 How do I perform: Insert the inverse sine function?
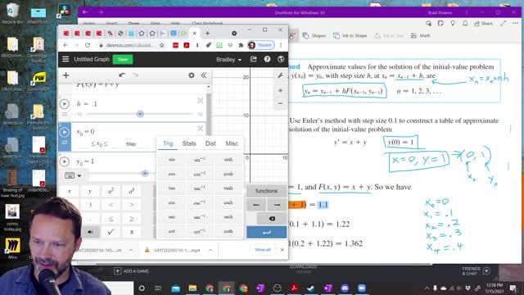(200, 160)
